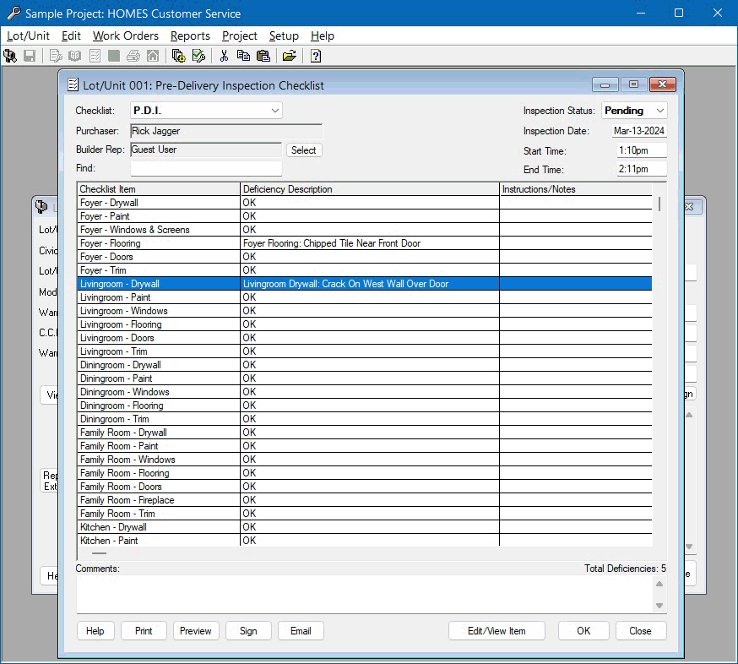Click the checklist icon in the dialog title bar

[x=73, y=84]
